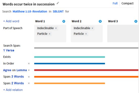Open the Word 2 dropdown arrow
139x93 pixels.
pyautogui.click(x=100, y=21)
